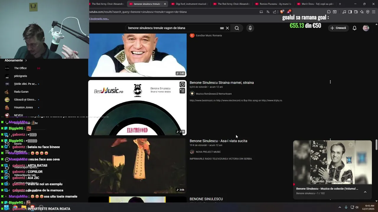Screen dimensions: 378x212
Task: Open Benone Sinulescu - Asa-i viata sucita video
Action: [x=218, y=141]
